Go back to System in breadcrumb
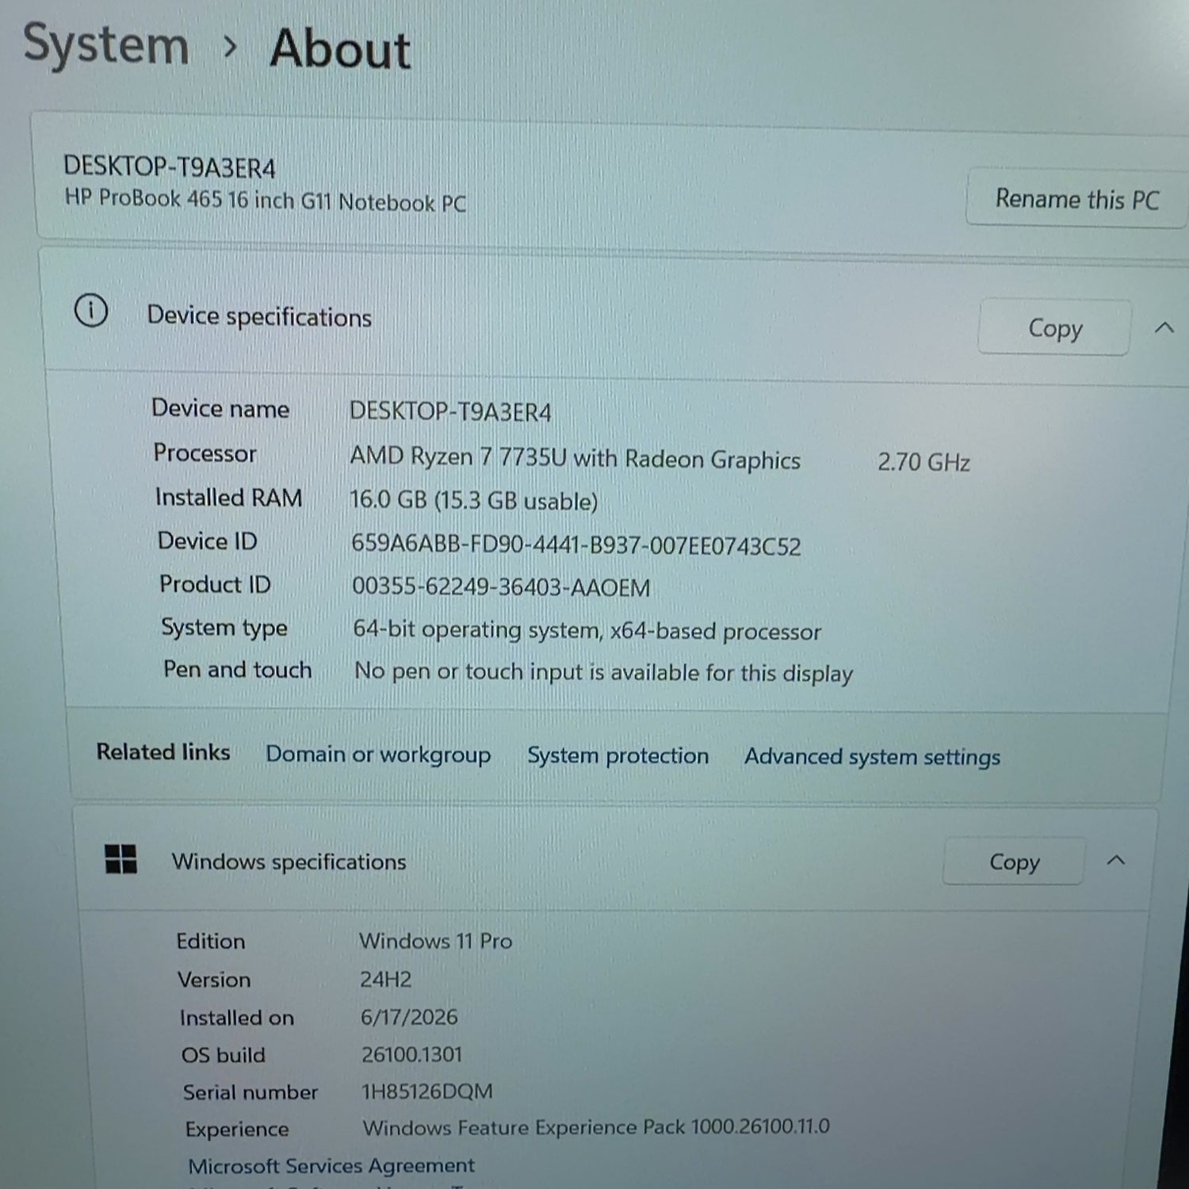The width and height of the screenshot is (1189, 1189). click(x=106, y=45)
